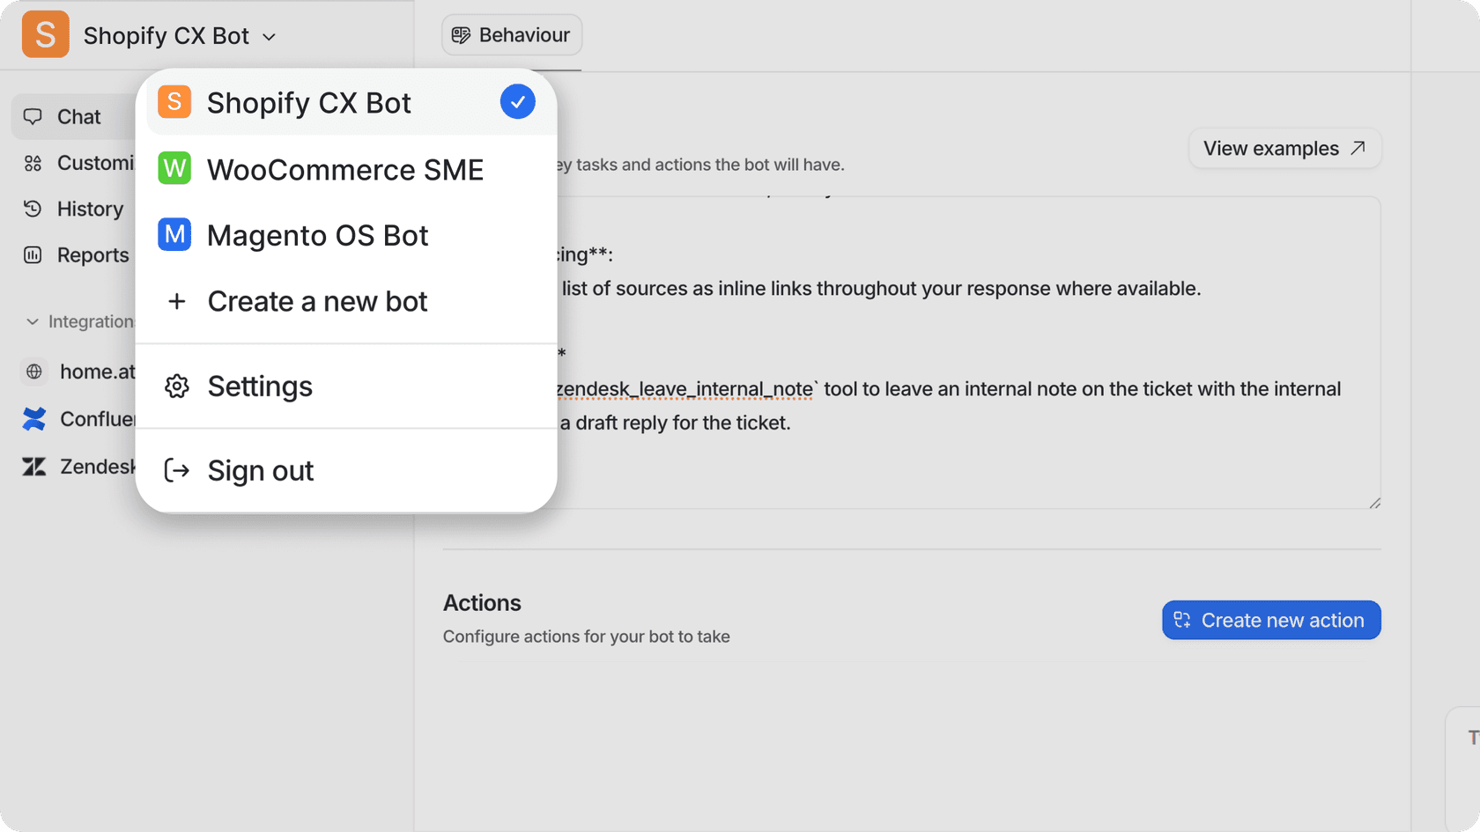Click the View examples button
1480x832 pixels.
[x=1284, y=148]
